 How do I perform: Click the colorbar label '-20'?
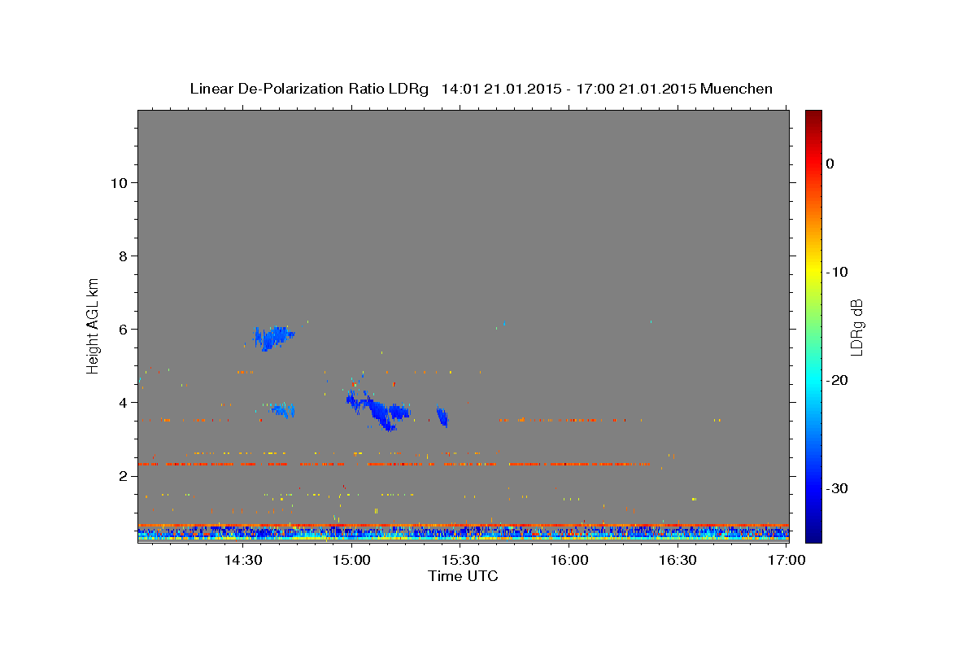pyautogui.click(x=838, y=380)
